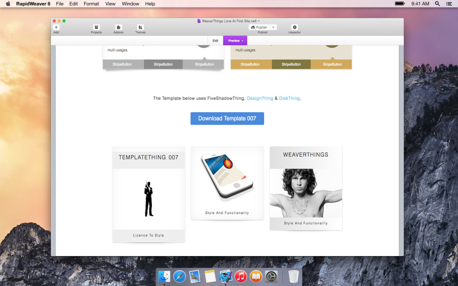Click the 'WEAVERTHINGS' heading
458x286 pixels.
[306, 155]
